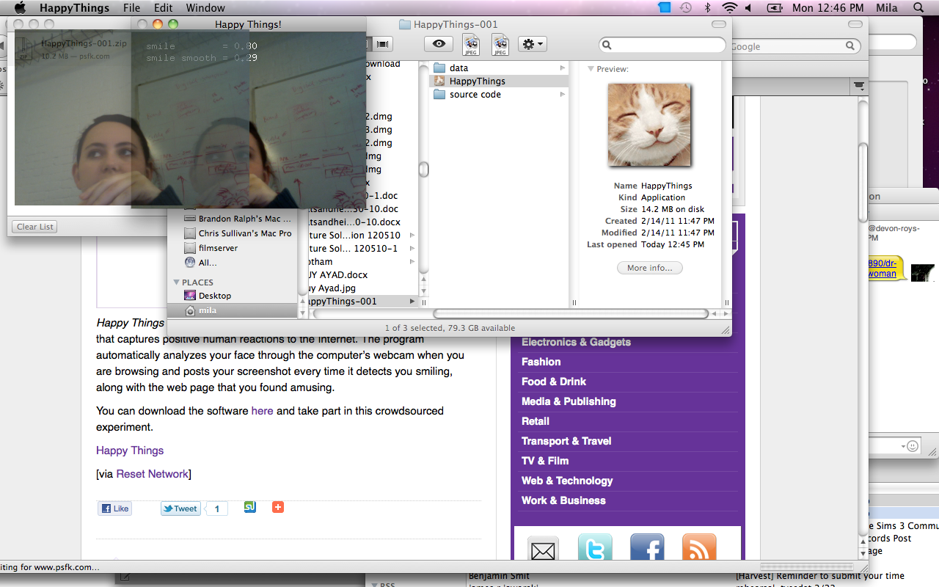Toggle the Finder toolbar pill button
The height and width of the screenshot is (587, 939).
tap(718, 24)
